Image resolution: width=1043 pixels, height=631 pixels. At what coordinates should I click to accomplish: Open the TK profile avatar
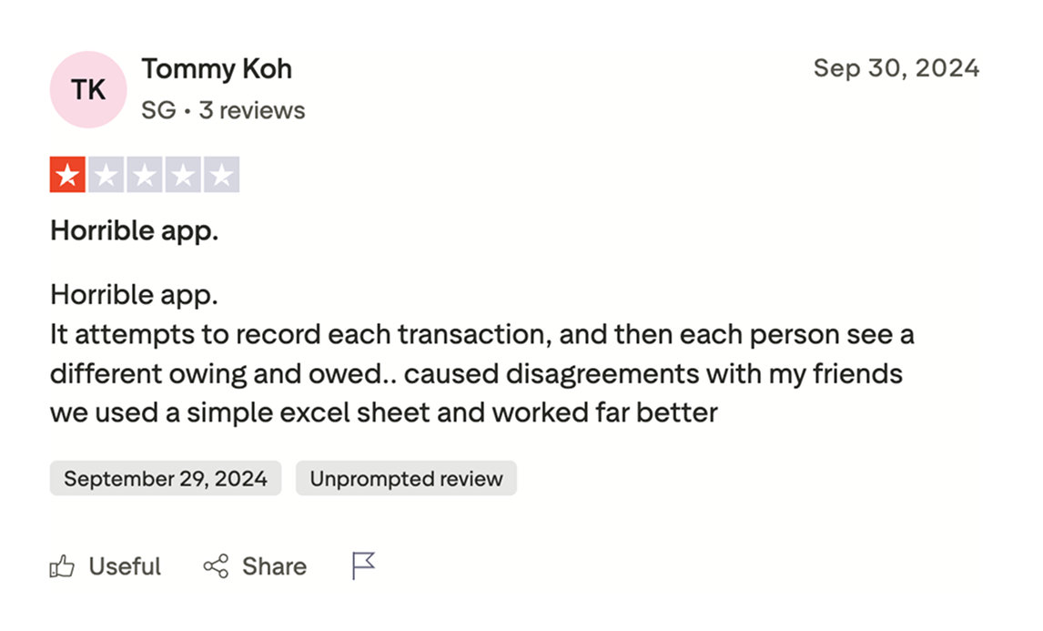pos(88,89)
